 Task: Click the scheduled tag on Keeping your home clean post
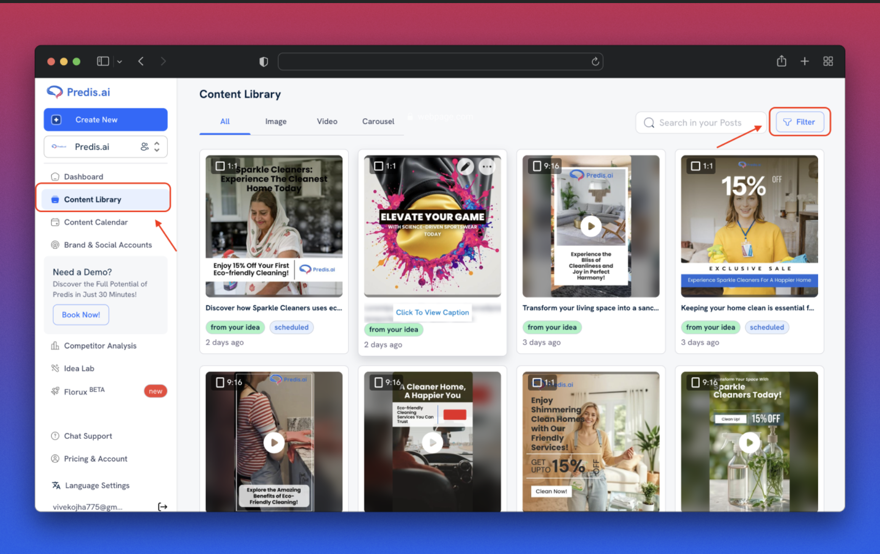coord(767,327)
